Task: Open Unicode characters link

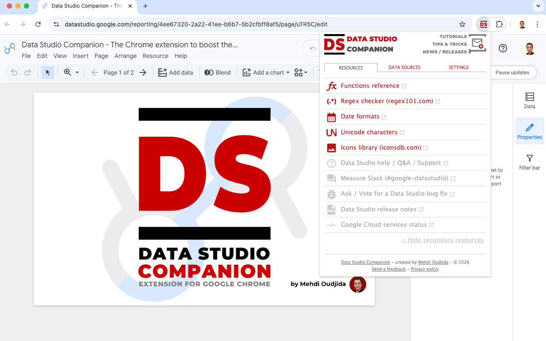Action: tap(369, 132)
